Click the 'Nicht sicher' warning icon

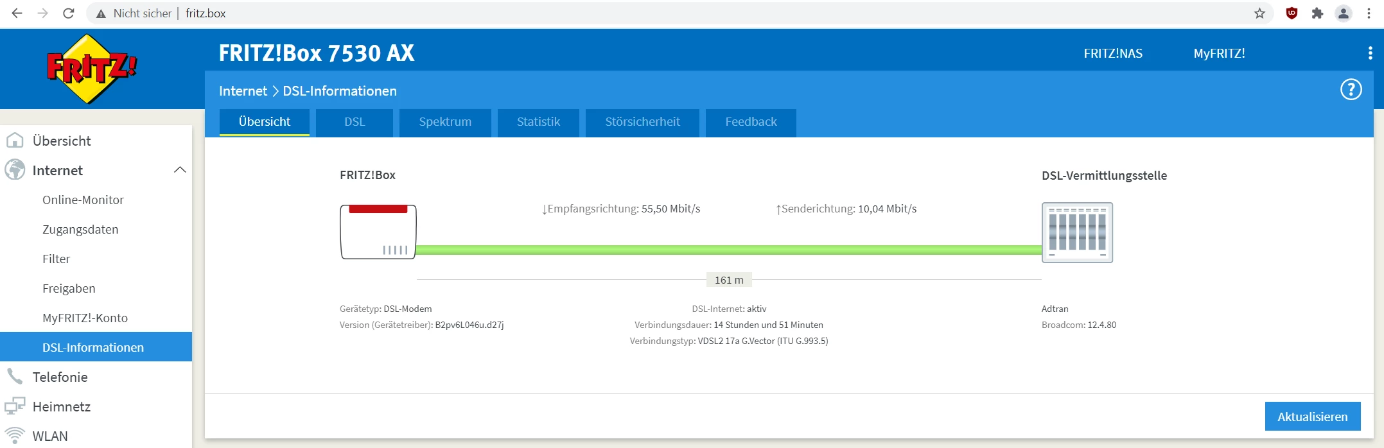101,13
